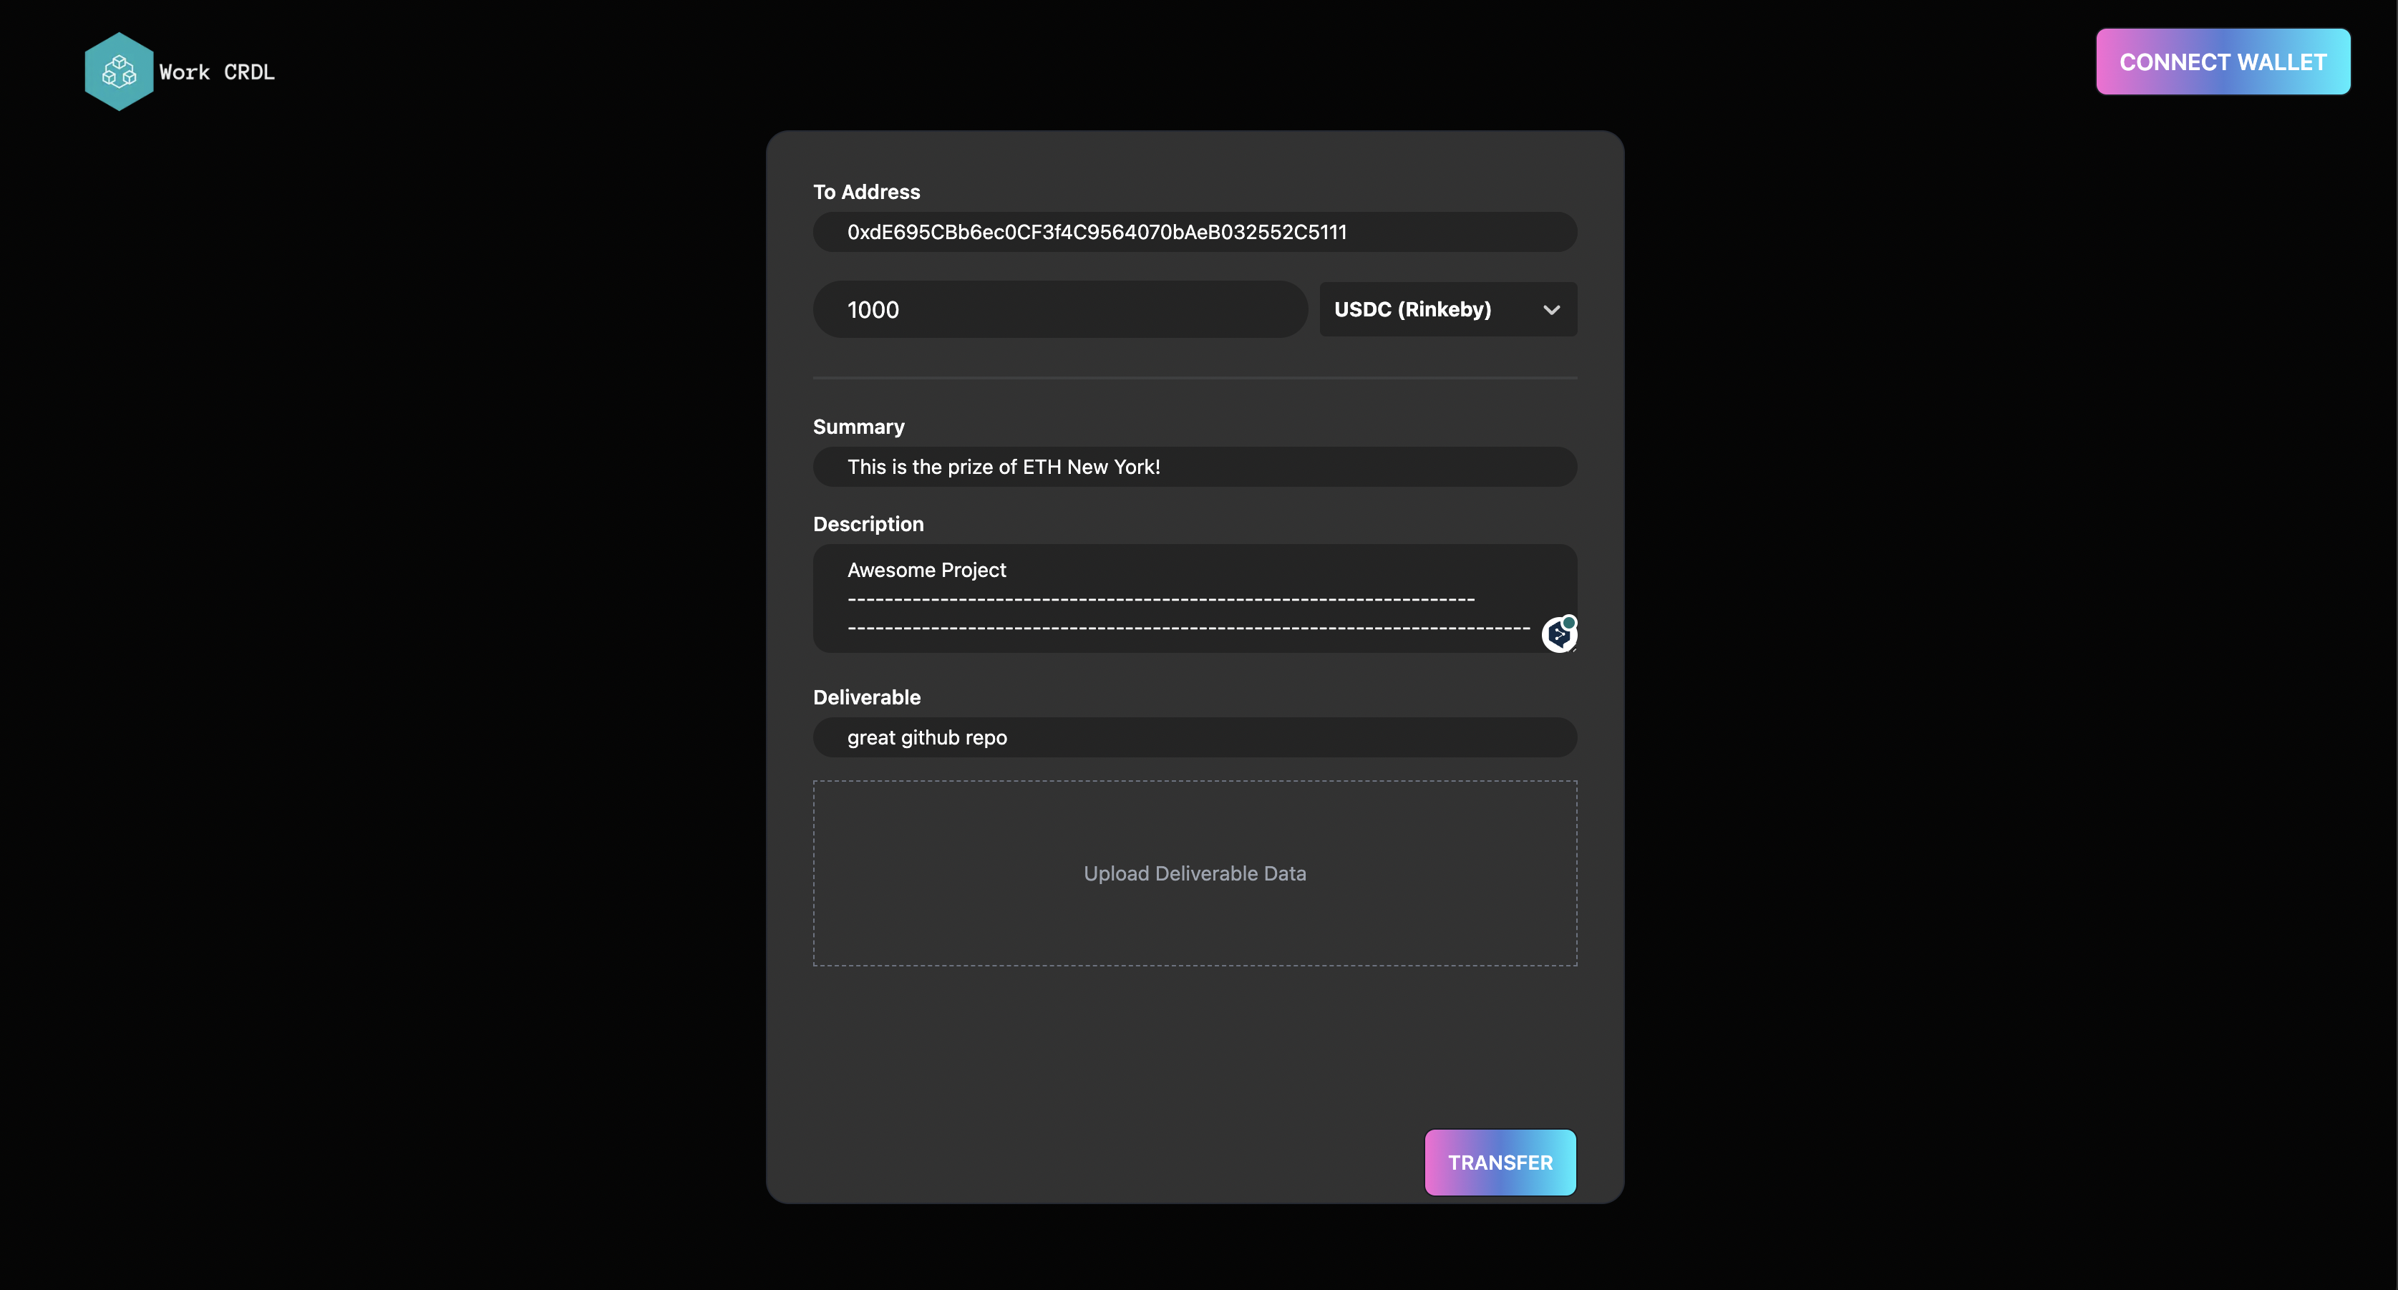Click the extension icon in the Description box

pyautogui.click(x=1559, y=634)
